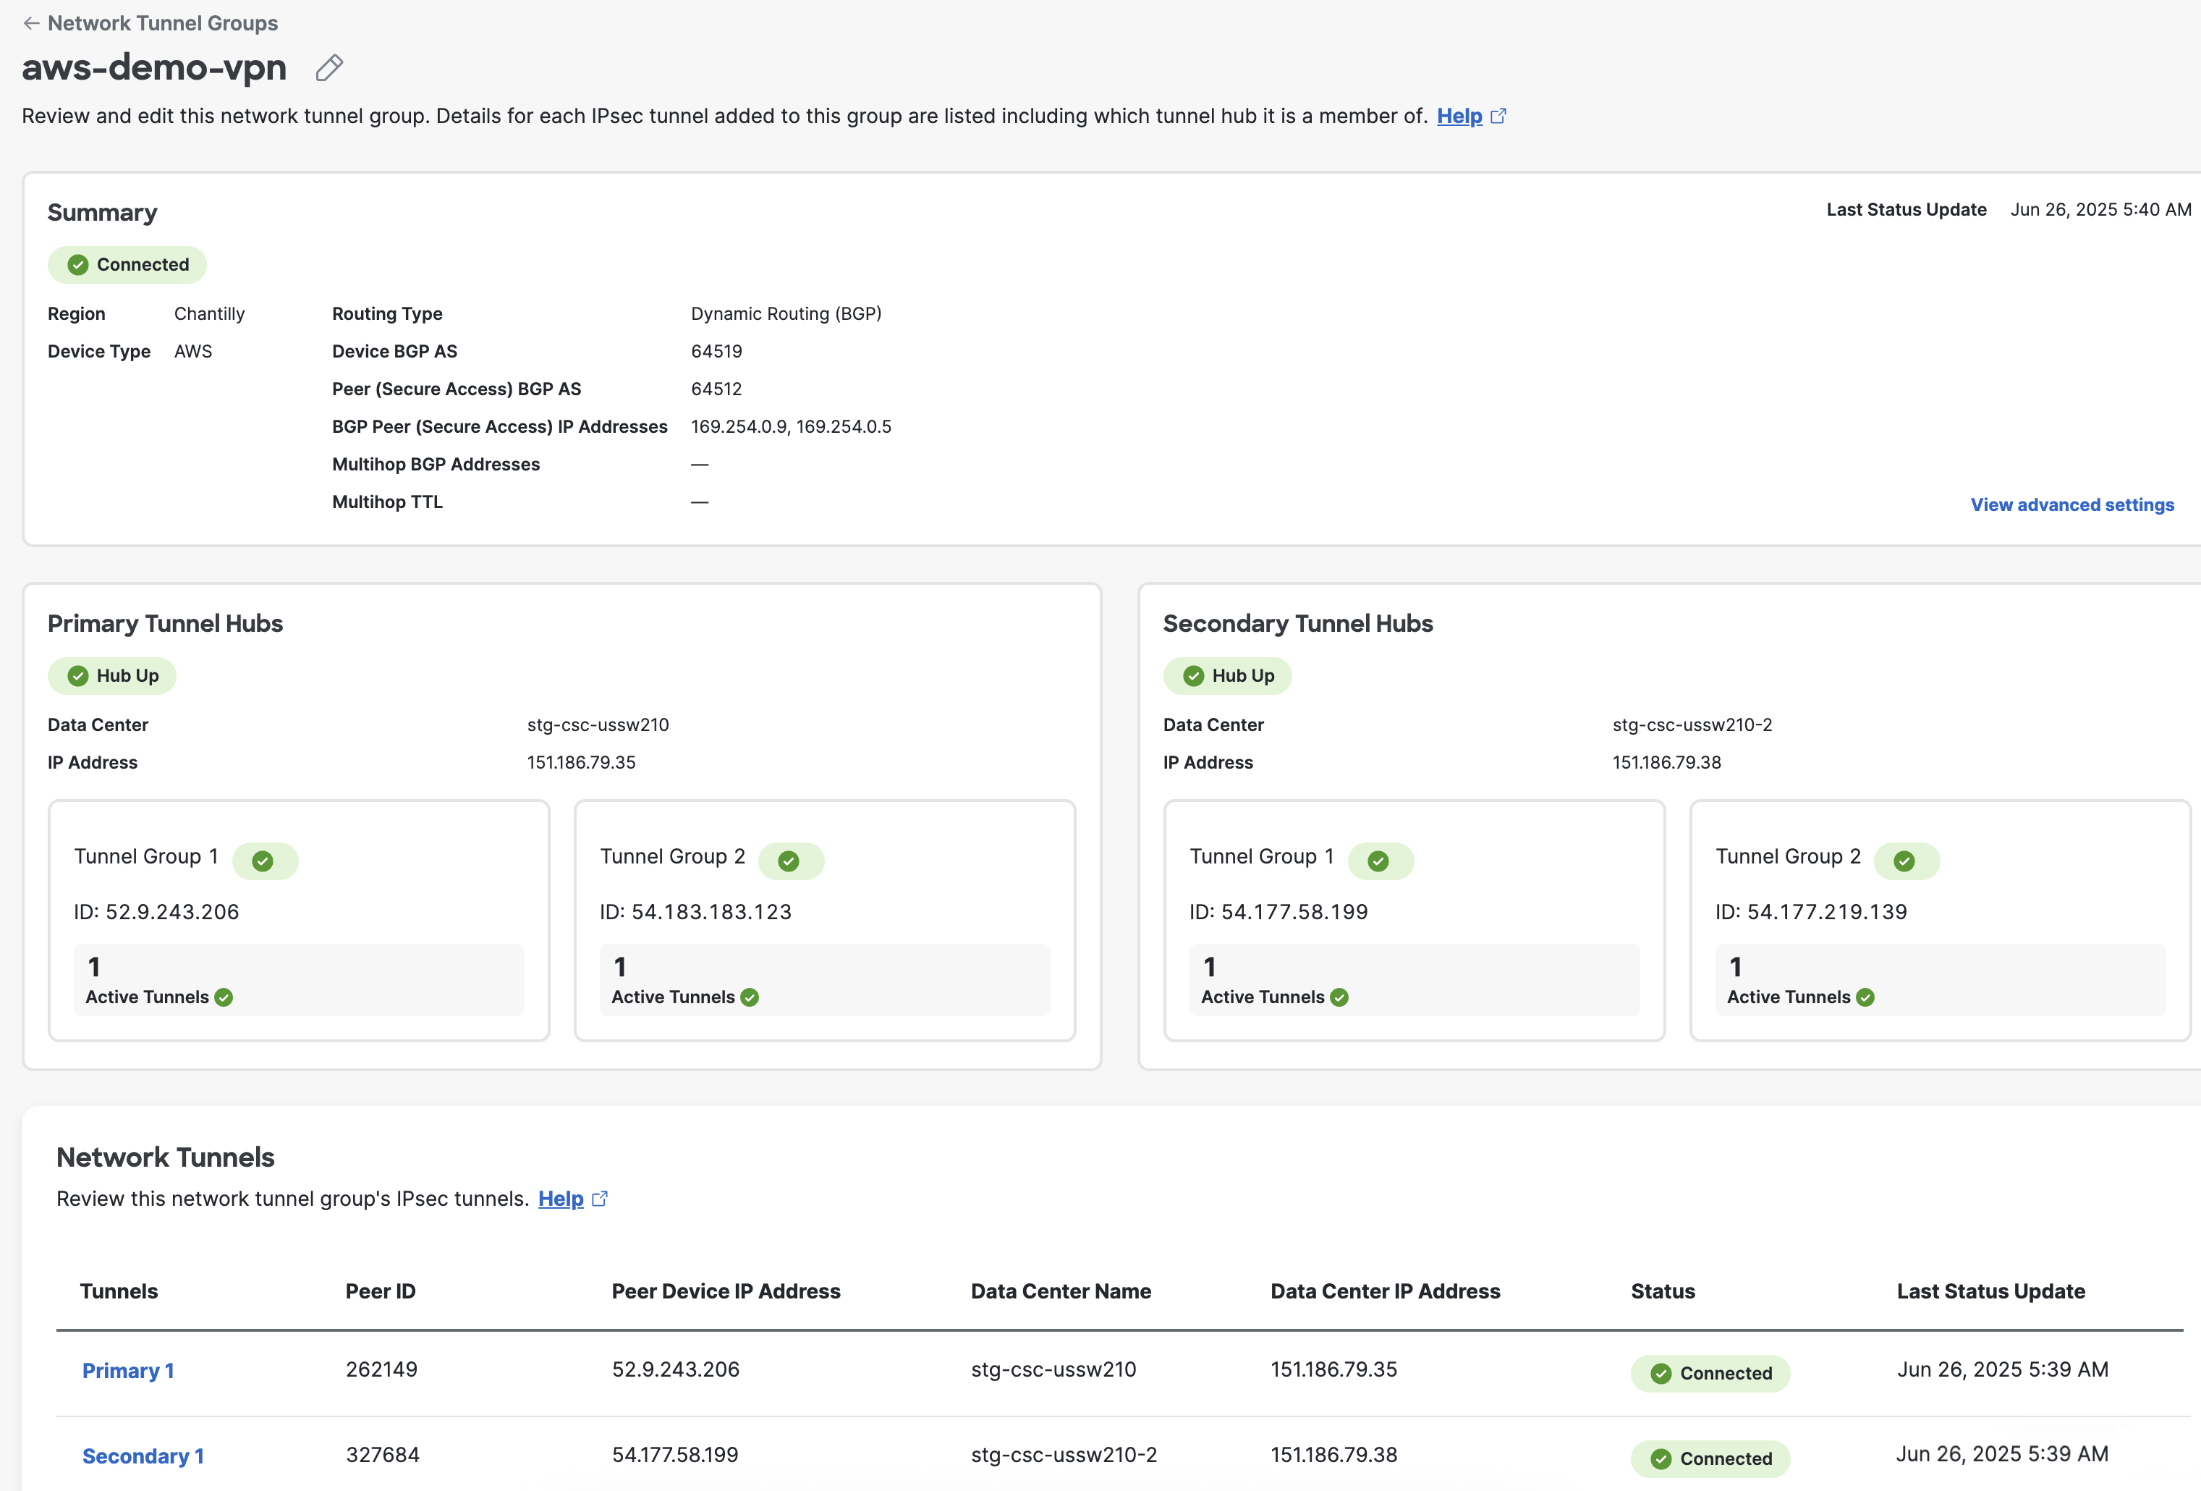Click ID: 54.183.183.123 in Tunnel Group 2
2201x1491 pixels.
[695, 911]
